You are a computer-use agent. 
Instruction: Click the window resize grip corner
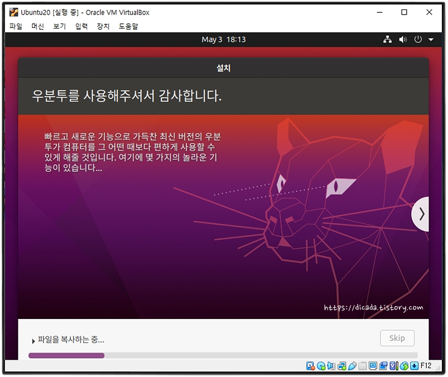pos(439,369)
